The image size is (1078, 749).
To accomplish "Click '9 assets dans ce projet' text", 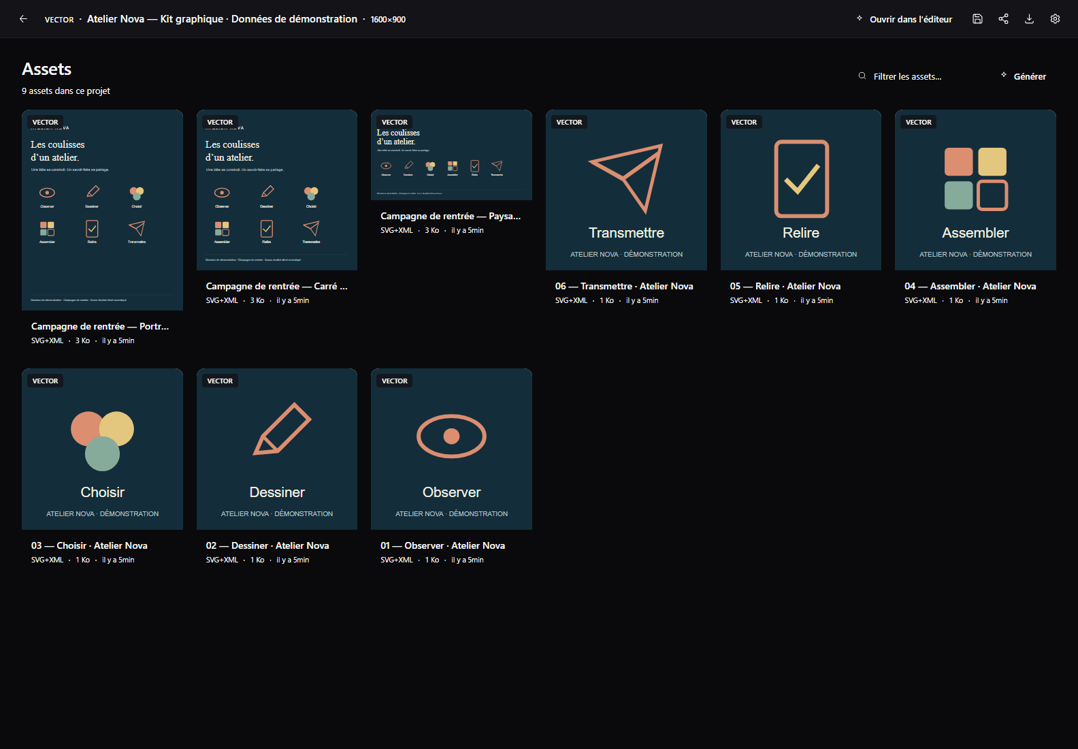I will pos(66,91).
